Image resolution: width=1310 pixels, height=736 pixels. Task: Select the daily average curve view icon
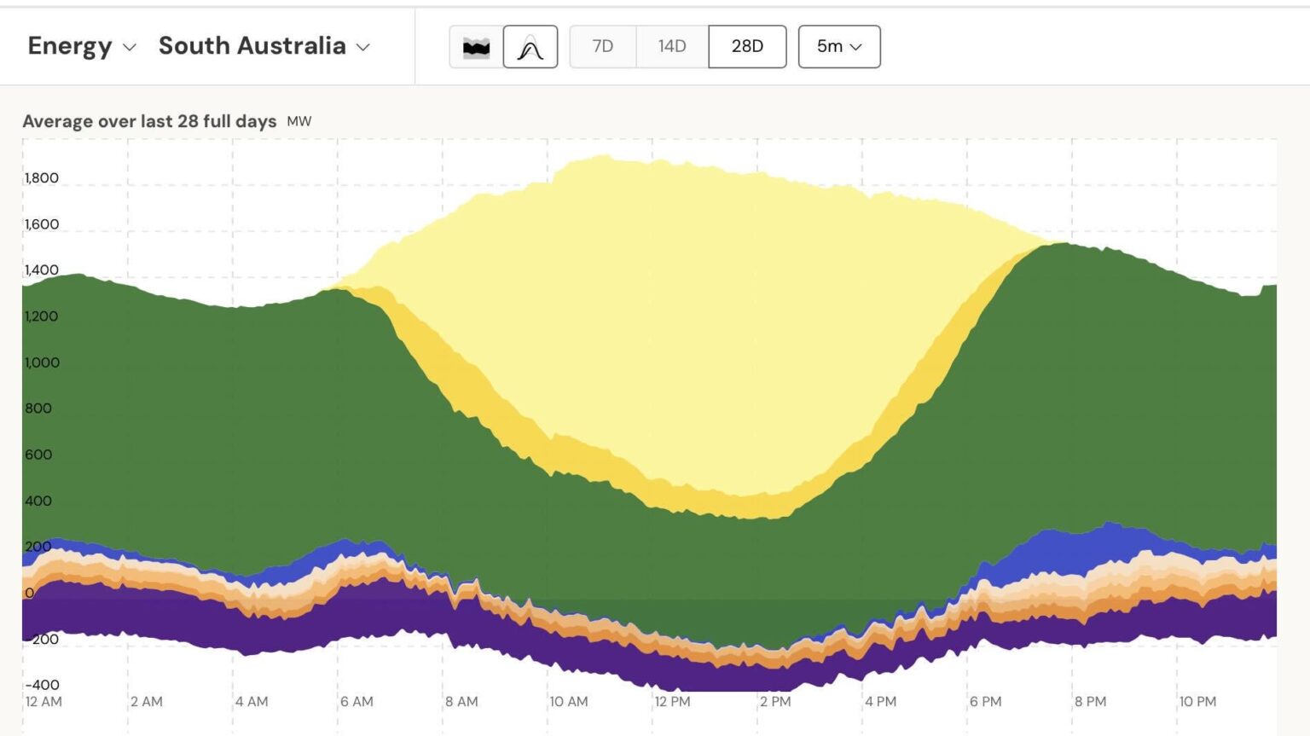pos(530,46)
